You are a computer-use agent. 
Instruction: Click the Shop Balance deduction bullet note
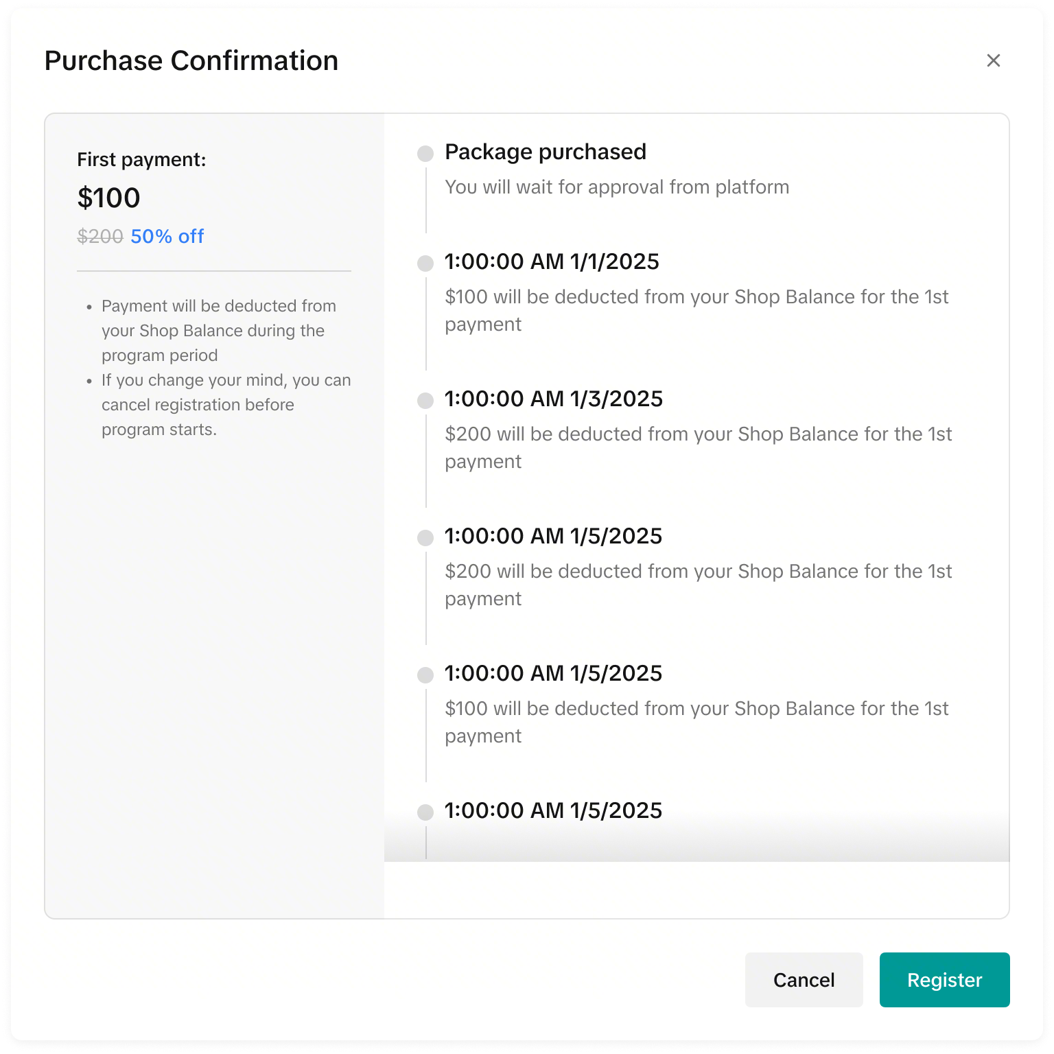tap(218, 330)
